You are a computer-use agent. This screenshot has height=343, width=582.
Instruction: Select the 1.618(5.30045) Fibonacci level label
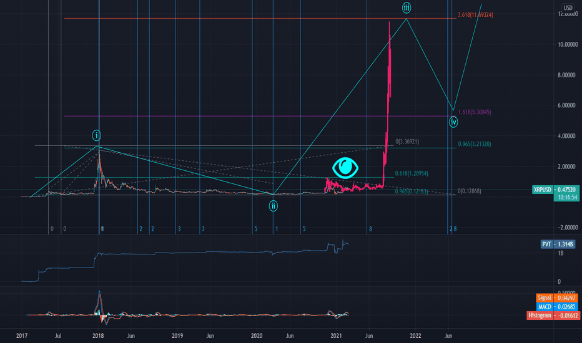(475, 112)
